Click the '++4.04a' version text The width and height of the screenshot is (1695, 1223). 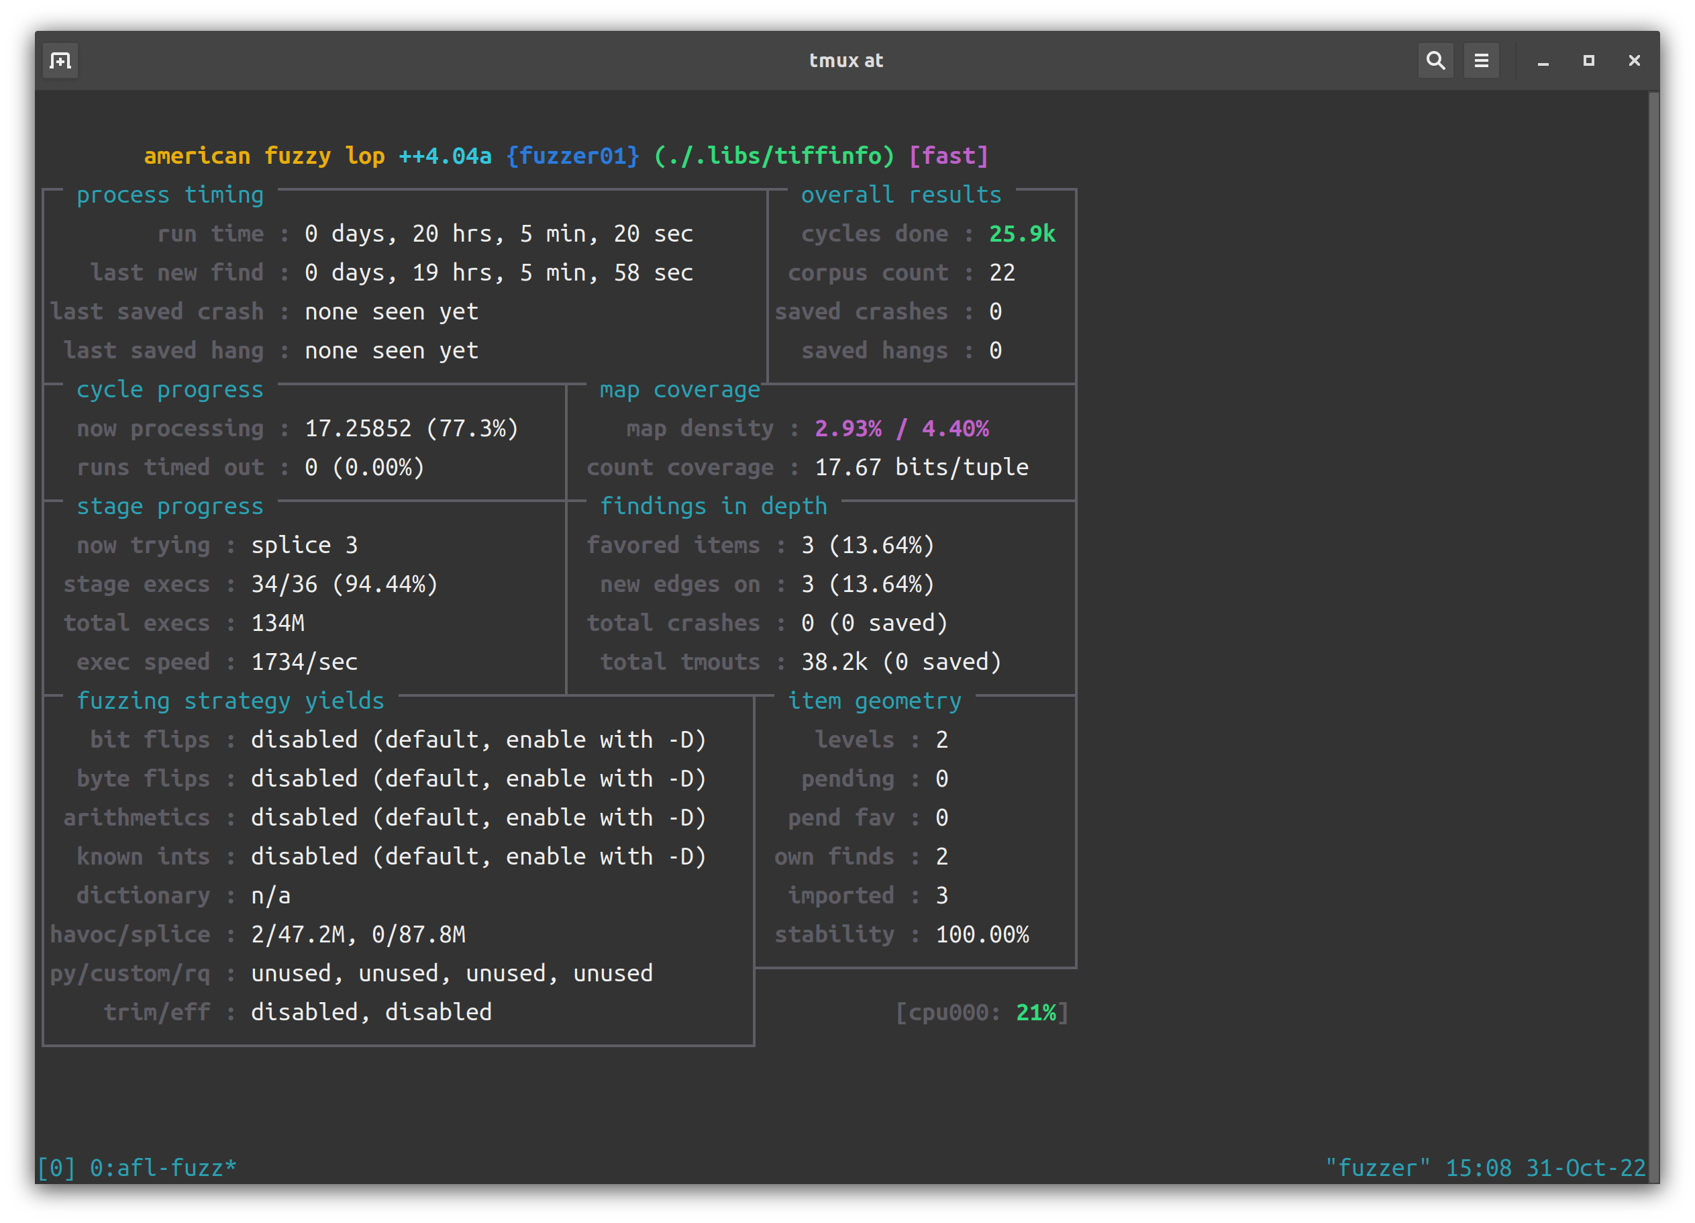click(446, 156)
